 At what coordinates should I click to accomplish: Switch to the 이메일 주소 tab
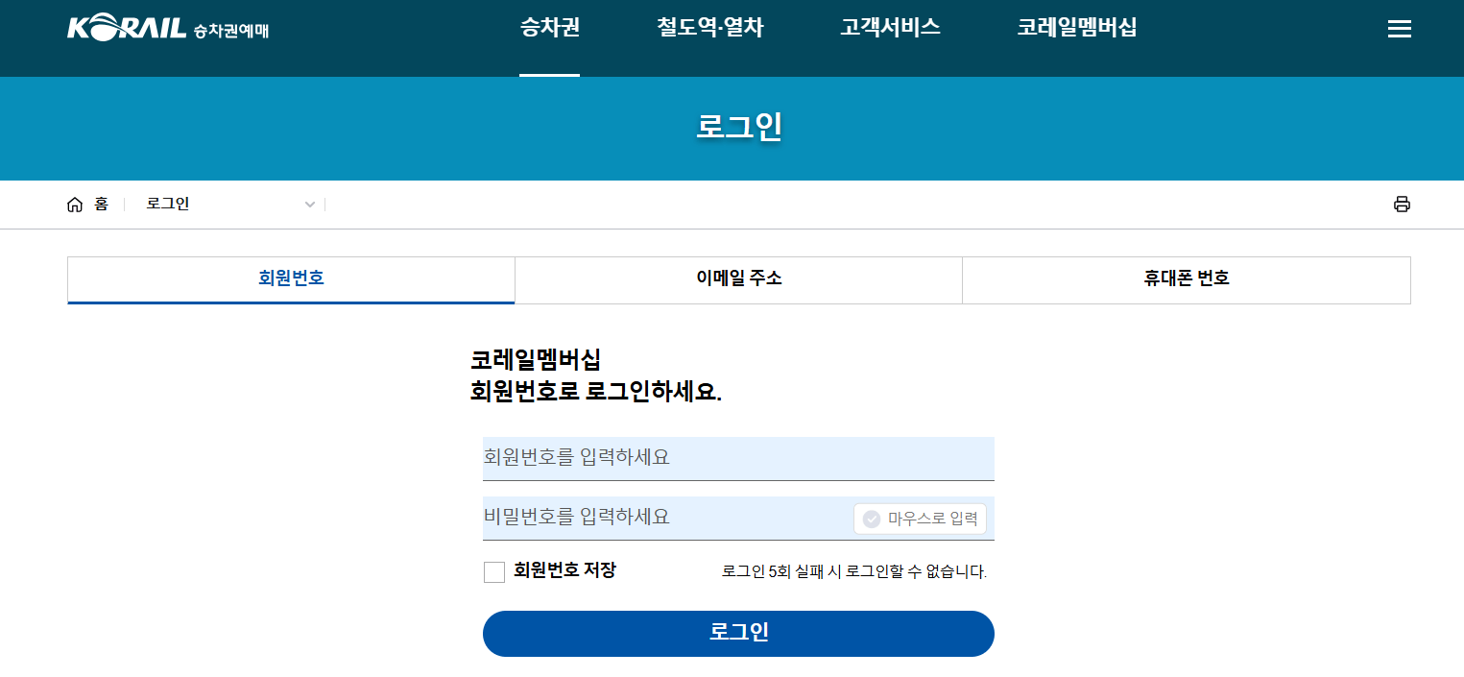738,279
